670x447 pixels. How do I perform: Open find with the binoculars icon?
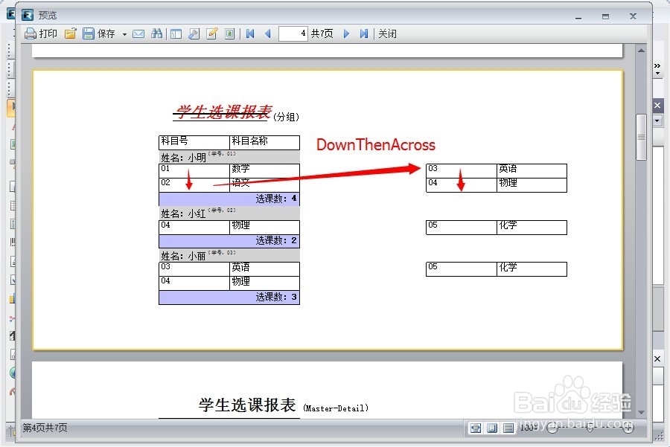(x=156, y=33)
